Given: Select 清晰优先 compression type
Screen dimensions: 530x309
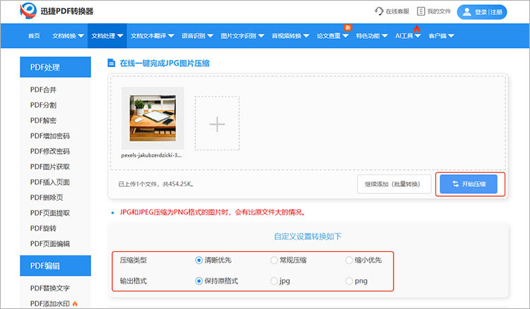Looking at the screenshot, I should coord(199,260).
